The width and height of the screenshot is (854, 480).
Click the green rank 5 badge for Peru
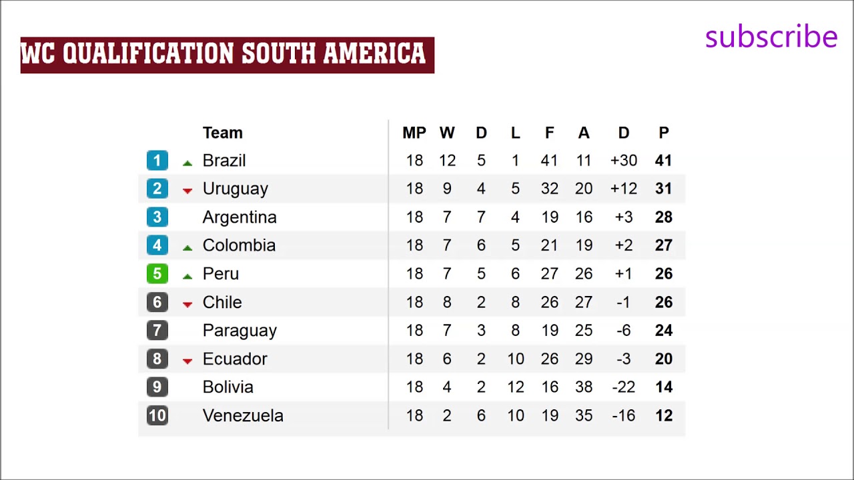(x=157, y=274)
